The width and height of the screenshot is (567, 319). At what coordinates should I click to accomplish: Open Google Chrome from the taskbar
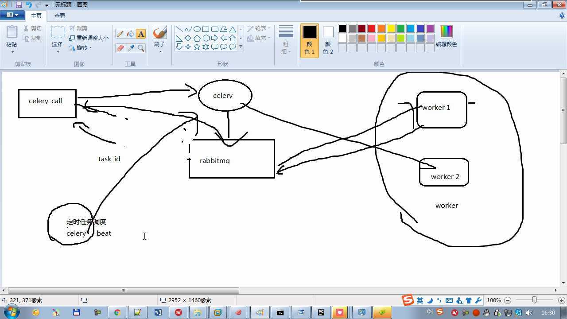(x=117, y=312)
